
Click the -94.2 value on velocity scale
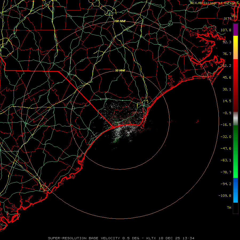coord(226,184)
